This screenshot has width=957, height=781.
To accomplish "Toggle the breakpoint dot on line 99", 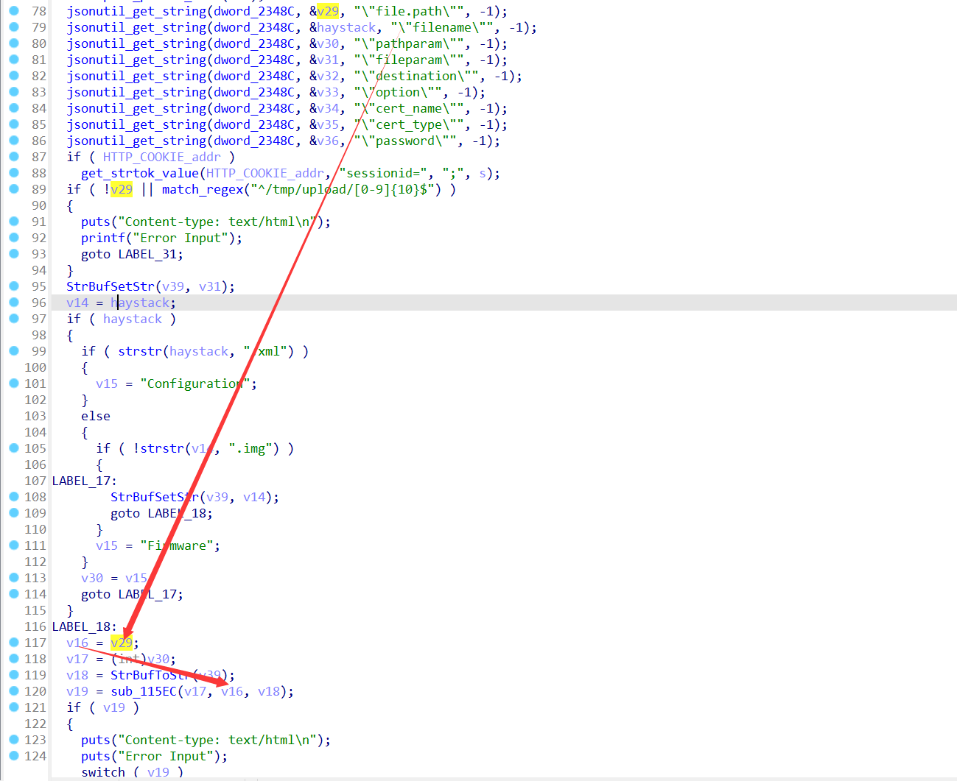I will 13,351.
